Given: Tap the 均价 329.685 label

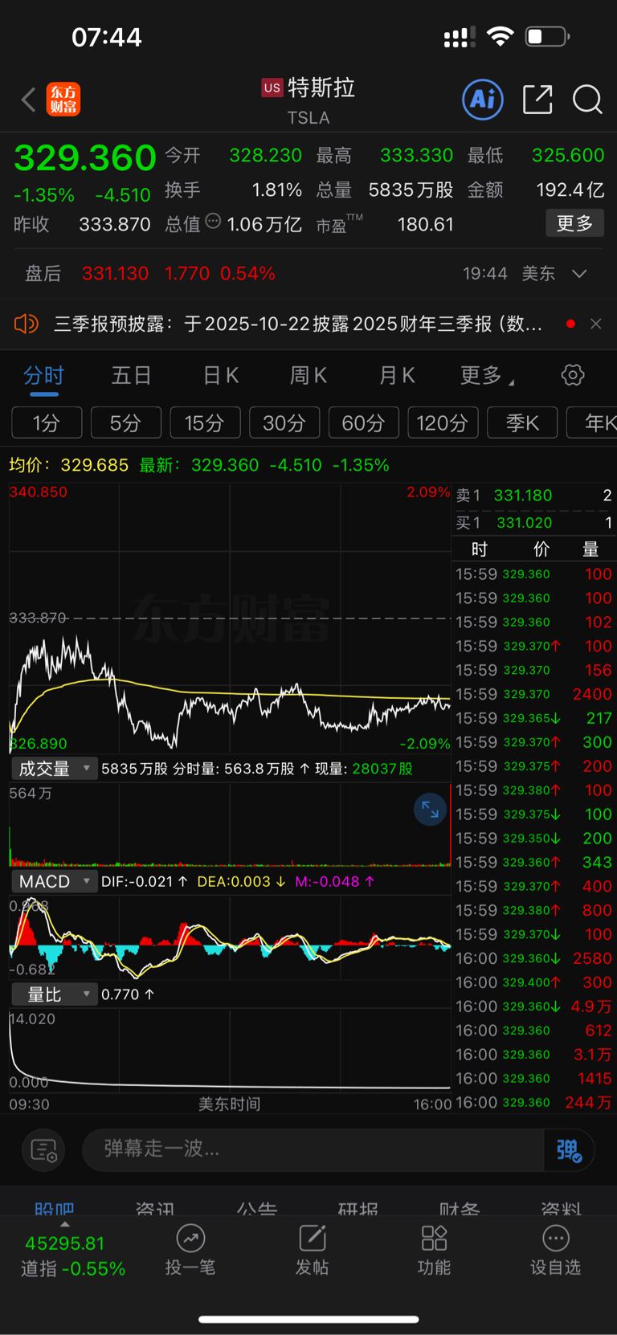Looking at the screenshot, I should pyautogui.click(x=68, y=465).
